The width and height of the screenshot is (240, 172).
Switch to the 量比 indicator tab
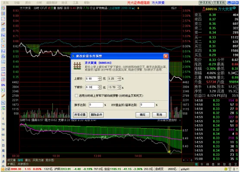28,160
